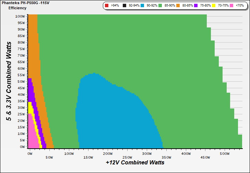Viewport: 250px width, 173px height.
Task: Click the red >94% legend swatch
Action: point(107,6)
